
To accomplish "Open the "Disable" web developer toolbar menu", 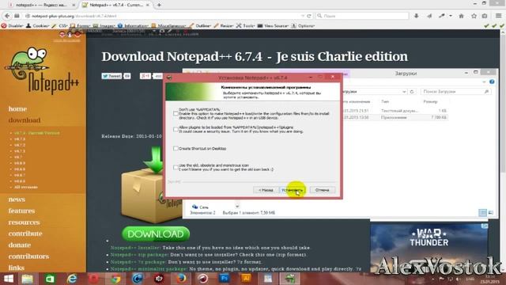I will (13, 26).
